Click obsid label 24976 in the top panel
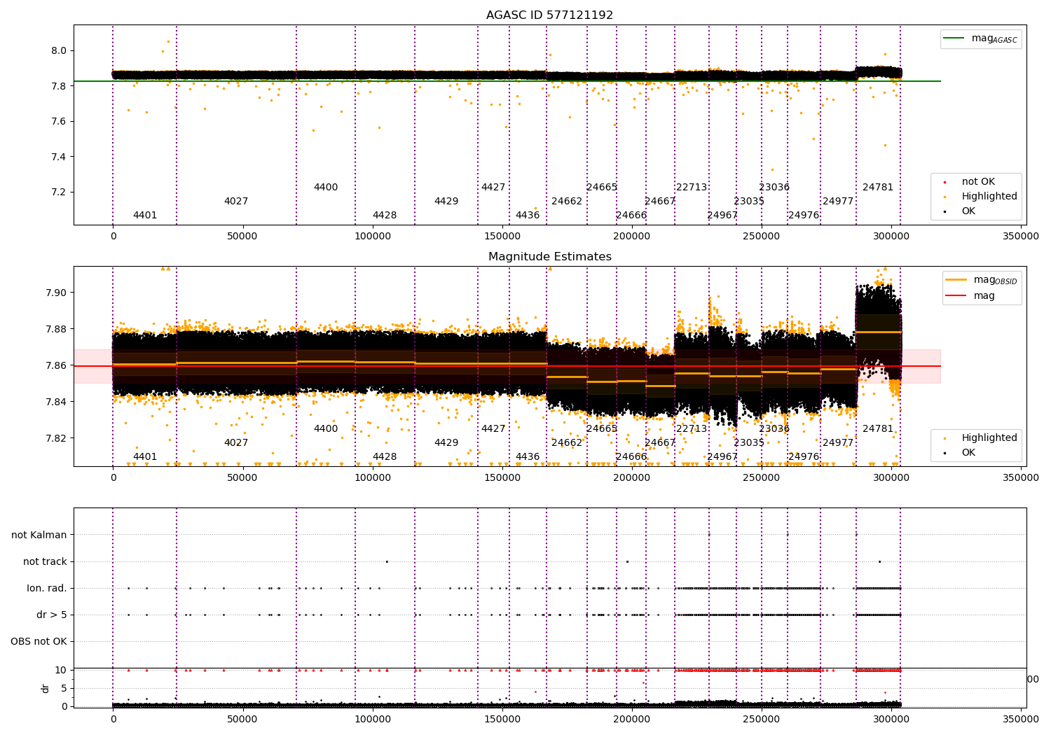 tap(804, 216)
